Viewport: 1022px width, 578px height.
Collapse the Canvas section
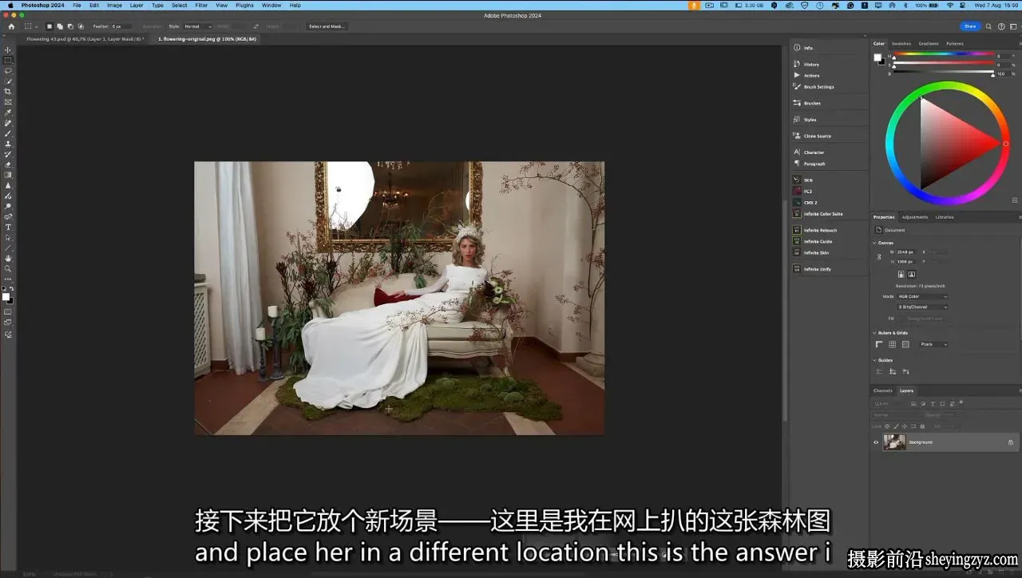click(x=874, y=243)
